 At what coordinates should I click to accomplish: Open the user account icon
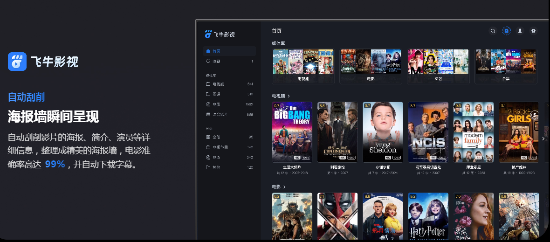(x=520, y=31)
